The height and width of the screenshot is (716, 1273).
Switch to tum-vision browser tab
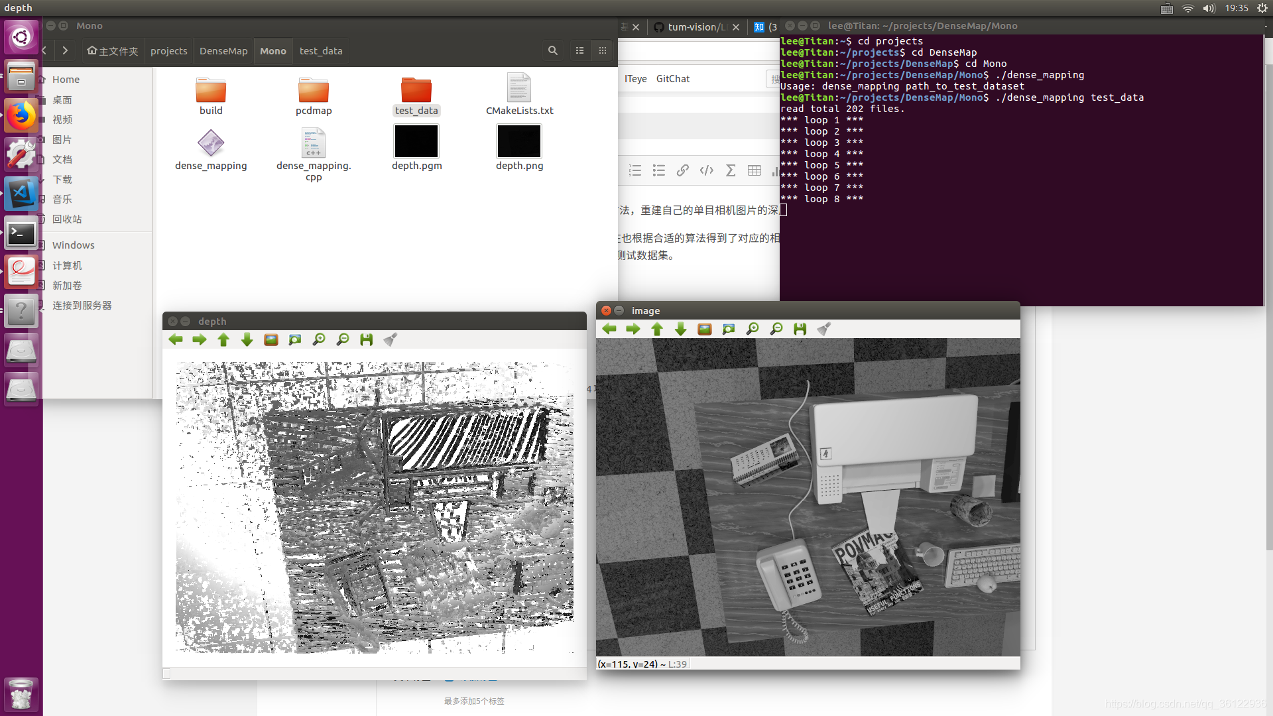[693, 27]
